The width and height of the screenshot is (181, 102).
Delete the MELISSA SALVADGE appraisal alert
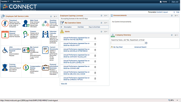(x=95, y=73)
